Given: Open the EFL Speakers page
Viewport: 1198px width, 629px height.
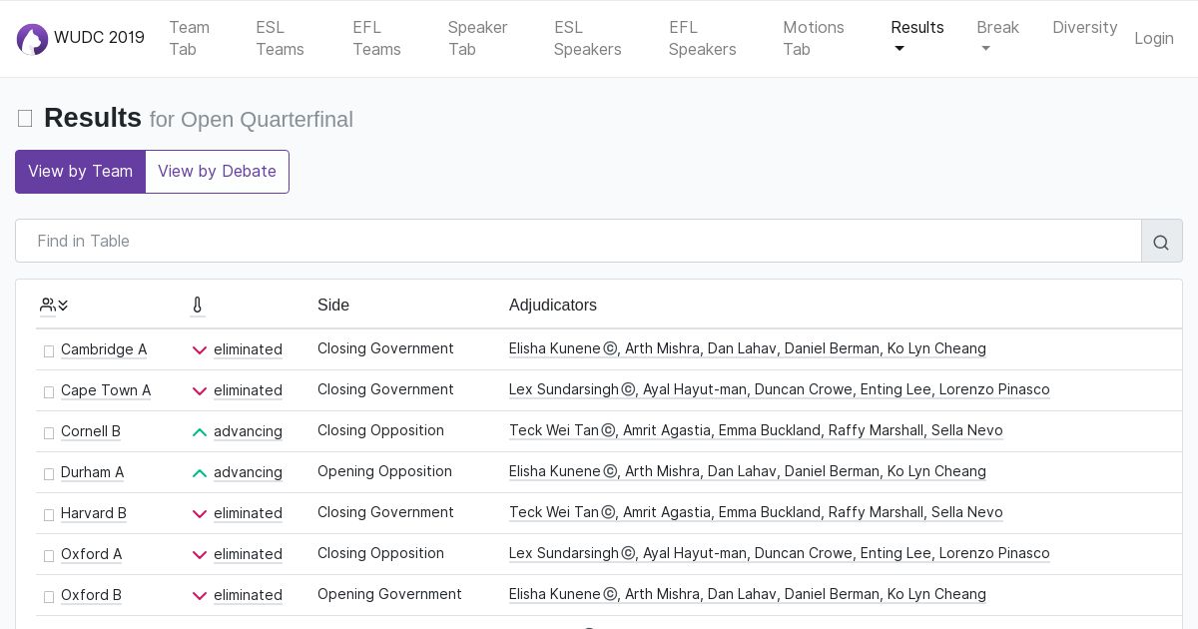Looking at the screenshot, I should tap(703, 38).
